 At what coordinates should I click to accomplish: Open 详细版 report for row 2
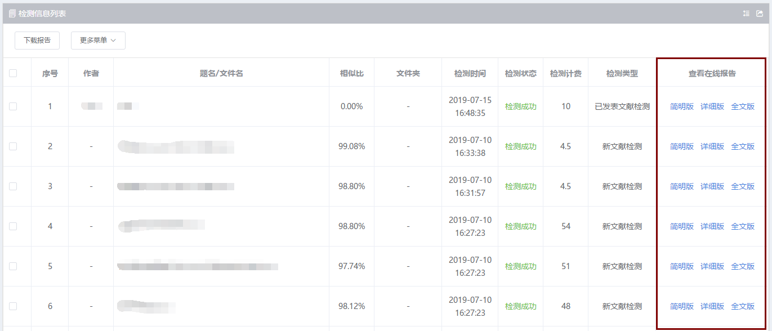coord(712,146)
